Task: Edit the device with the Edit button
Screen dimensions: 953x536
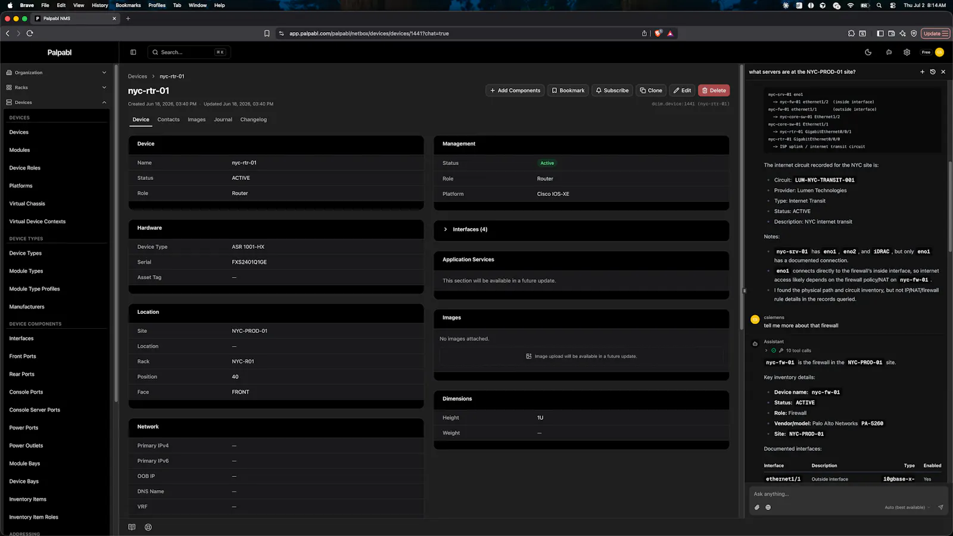Action: pos(682,91)
